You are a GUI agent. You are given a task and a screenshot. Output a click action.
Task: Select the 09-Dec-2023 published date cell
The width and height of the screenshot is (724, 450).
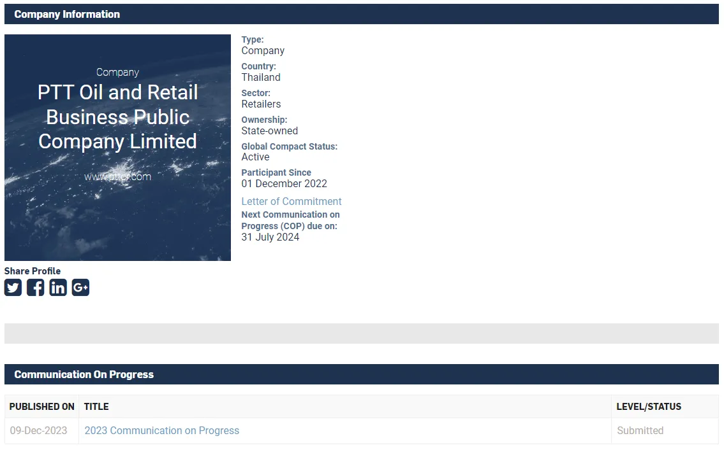tap(39, 431)
